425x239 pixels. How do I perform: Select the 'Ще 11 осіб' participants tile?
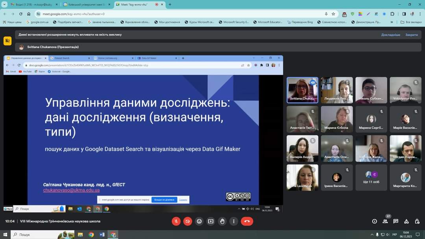[x=371, y=177]
